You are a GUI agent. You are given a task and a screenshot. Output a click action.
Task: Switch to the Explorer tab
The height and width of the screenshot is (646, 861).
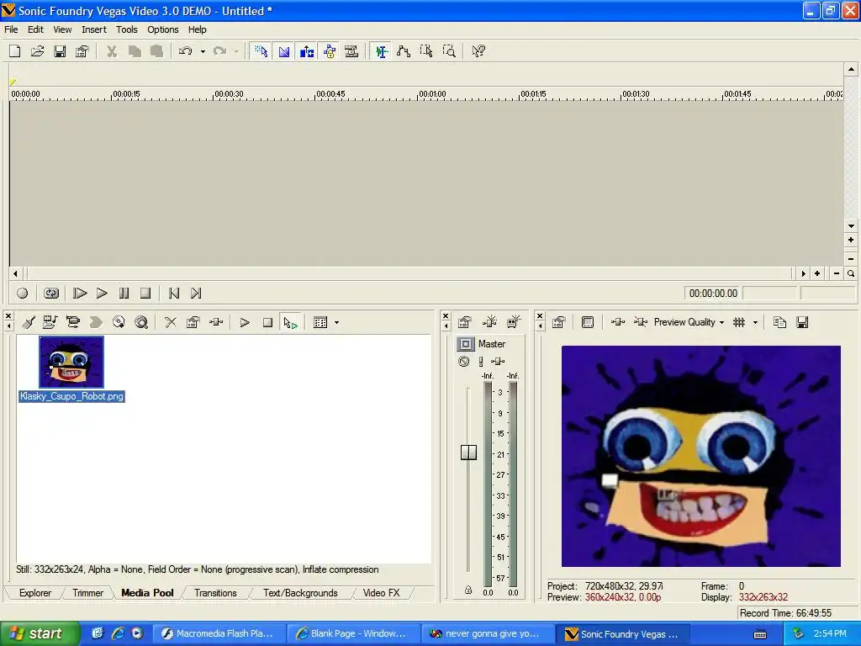(x=35, y=593)
